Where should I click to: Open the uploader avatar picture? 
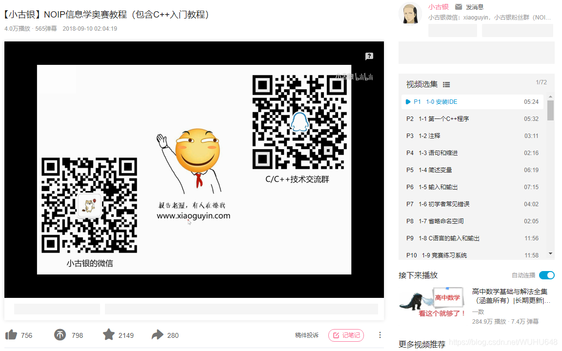pyautogui.click(x=410, y=14)
